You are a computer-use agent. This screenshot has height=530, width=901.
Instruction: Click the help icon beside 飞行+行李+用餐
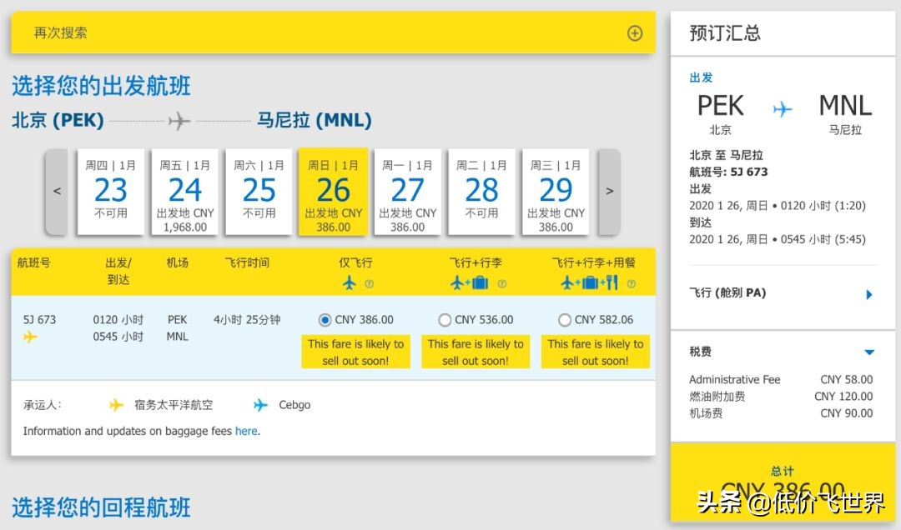[631, 284]
